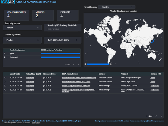168x126 pixels.
Task: Go to previous page of advisories table
Action: tap(156, 116)
